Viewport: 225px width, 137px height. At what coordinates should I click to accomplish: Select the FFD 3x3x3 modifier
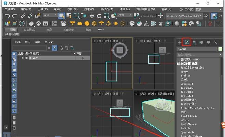187,92
